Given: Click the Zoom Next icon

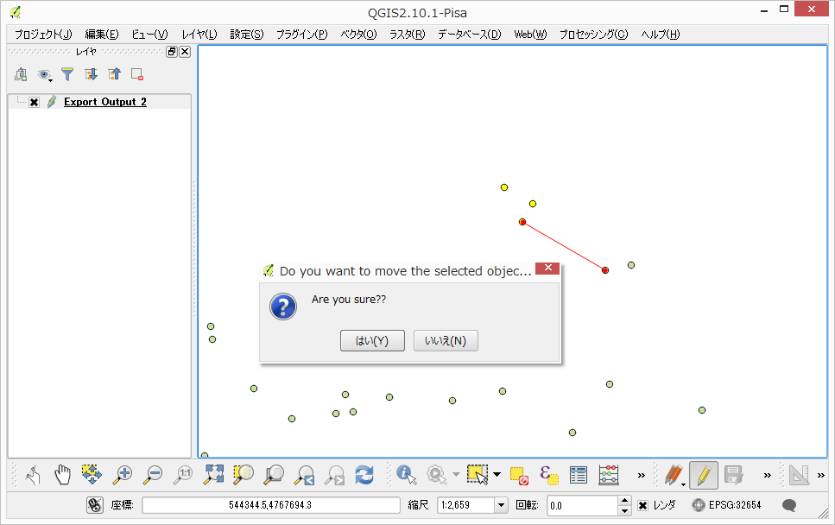Looking at the screenshot, I should [x=335, y=474].
